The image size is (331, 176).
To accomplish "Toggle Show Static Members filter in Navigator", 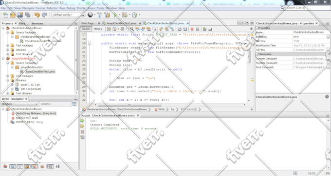I will point(20,166).
